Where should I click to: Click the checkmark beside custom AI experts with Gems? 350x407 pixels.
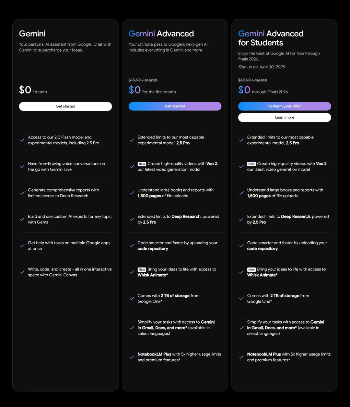pos(22,219)
